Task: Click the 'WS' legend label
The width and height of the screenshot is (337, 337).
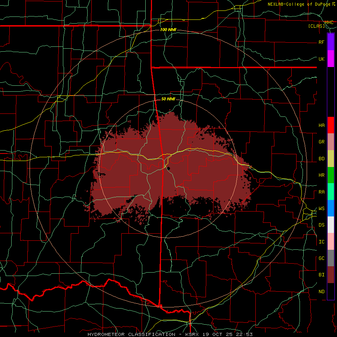Action: tap(321, 209)
